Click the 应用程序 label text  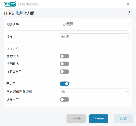[x=13, y=64]
